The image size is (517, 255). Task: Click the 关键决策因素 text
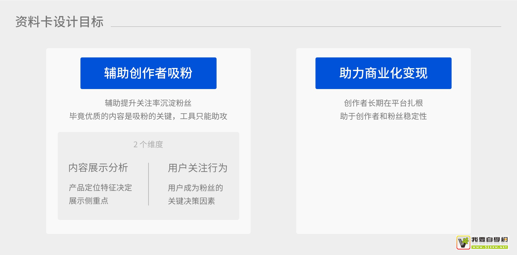pos(192,201)
